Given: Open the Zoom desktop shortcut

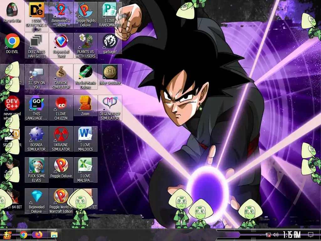Looking at the screenshot, I should point(85,105).
